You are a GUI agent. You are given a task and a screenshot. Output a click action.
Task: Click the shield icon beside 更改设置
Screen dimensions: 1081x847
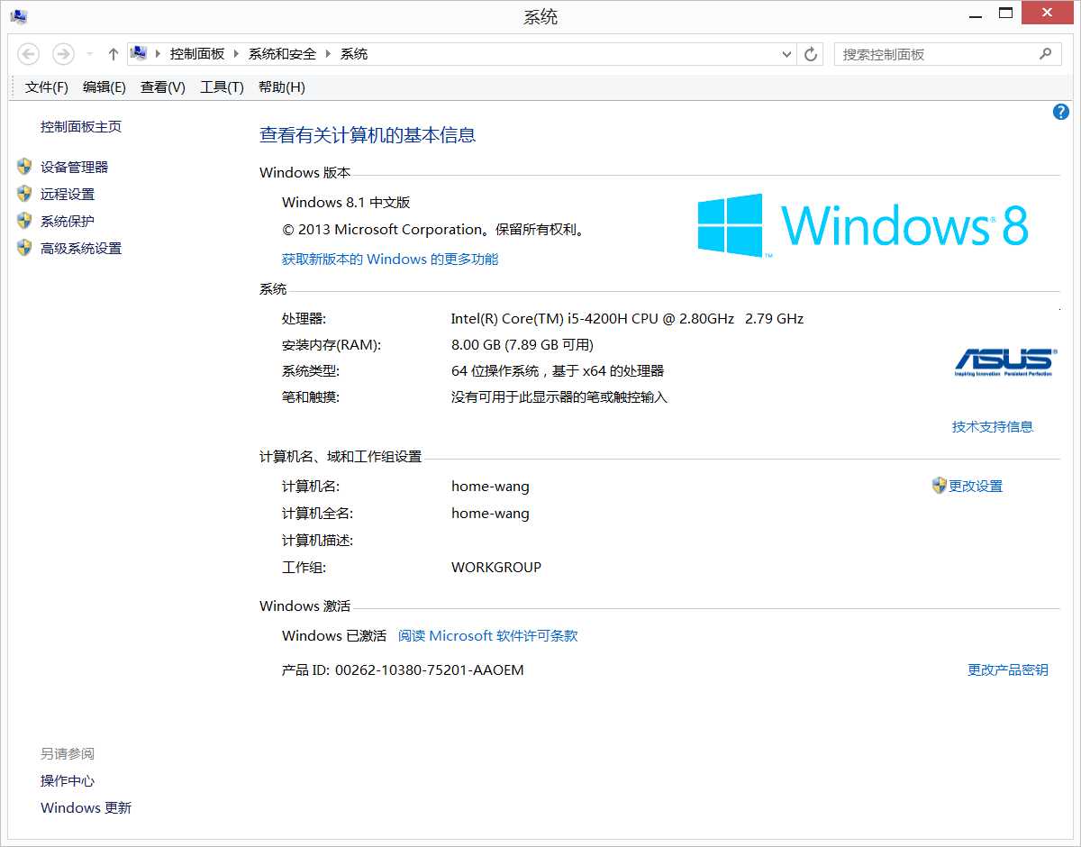[x=940, y=485]
